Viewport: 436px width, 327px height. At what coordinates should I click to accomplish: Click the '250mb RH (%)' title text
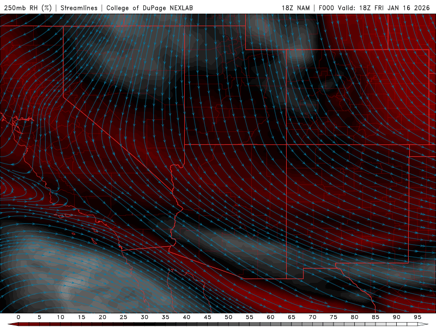coord(28,8)
